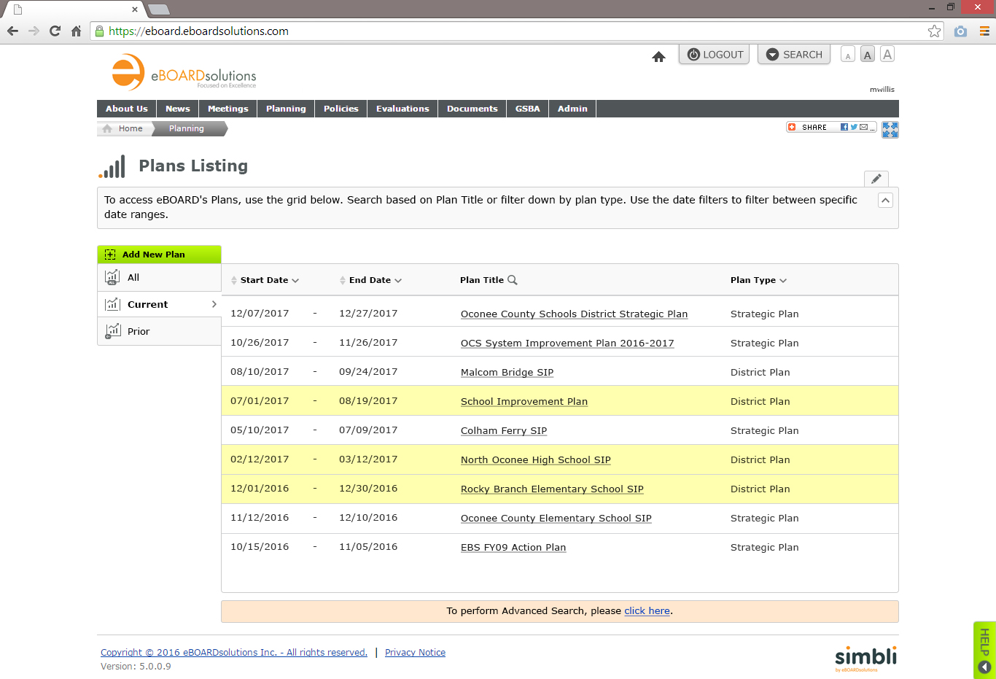Expand the Current plans filter chevron
Screen dimensions: 996x679
[214, 304]
